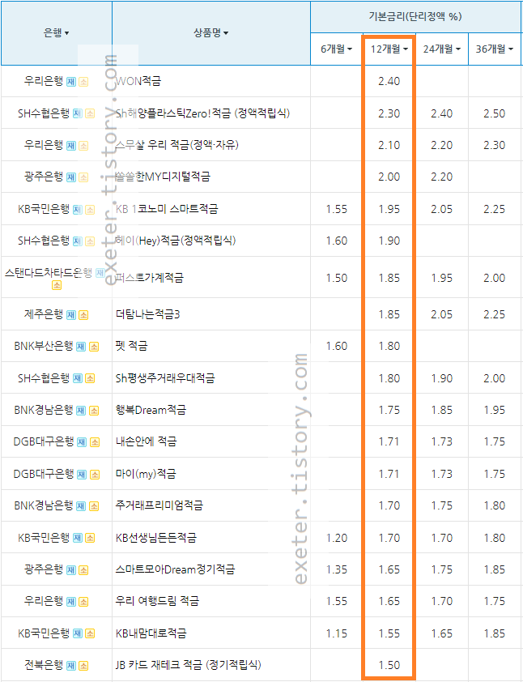Click 재 badge in KB내맘대로적금 row

78,633
